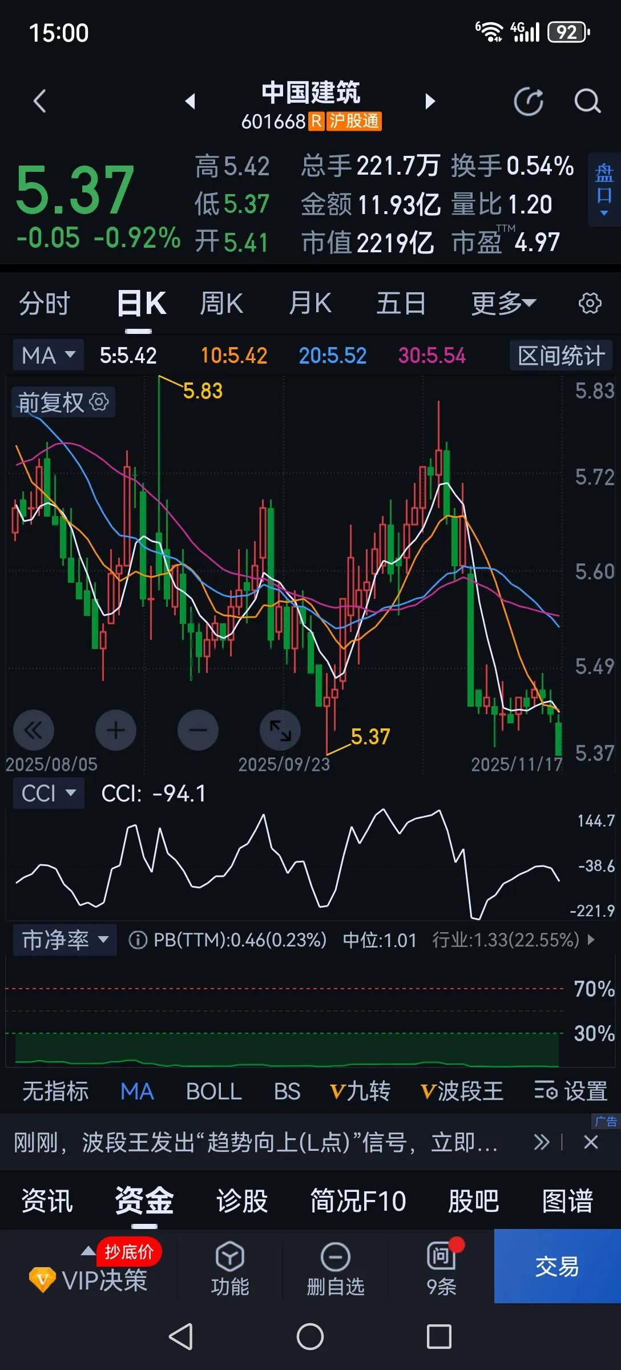Open the 简况F10 tab
Viewport: 621px width, 1370px height.
[x=358, y=1201]
